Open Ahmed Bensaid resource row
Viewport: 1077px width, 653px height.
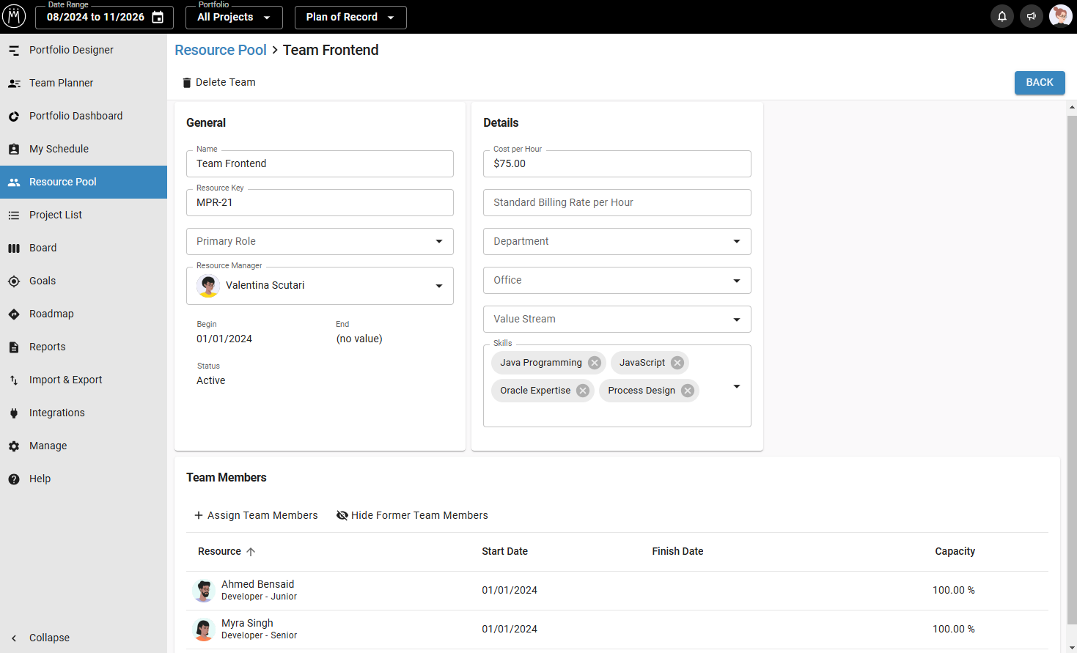(617, 591)
